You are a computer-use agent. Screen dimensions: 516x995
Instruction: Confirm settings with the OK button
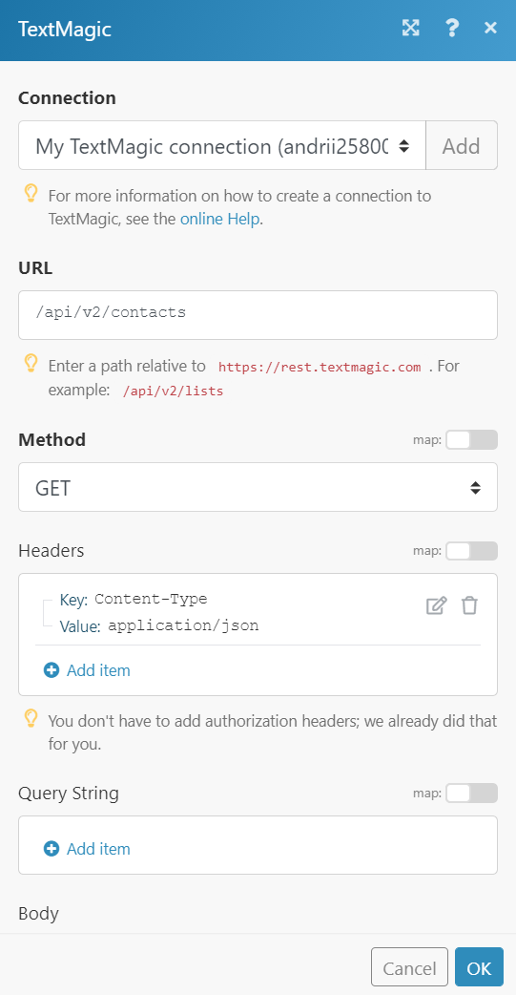click(479, 966)
